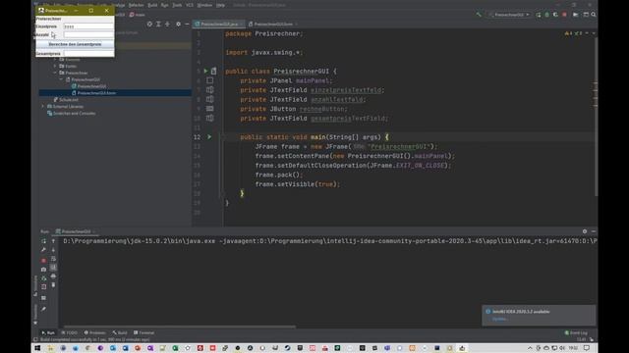Select PreisrechnerGUI tab in Run panel
Screen dimensions: 629x353
coord(76,231)
